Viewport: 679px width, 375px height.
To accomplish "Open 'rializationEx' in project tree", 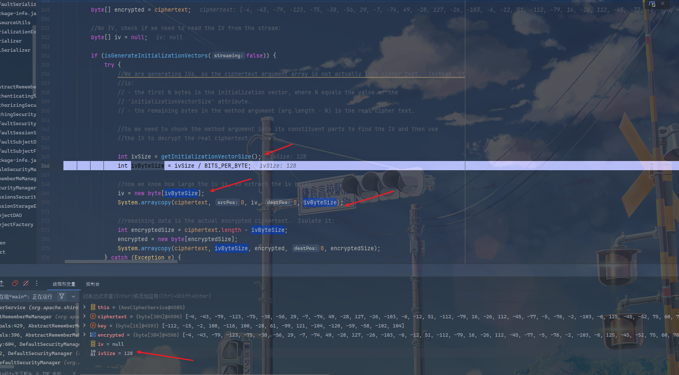I will coord(18,32).
